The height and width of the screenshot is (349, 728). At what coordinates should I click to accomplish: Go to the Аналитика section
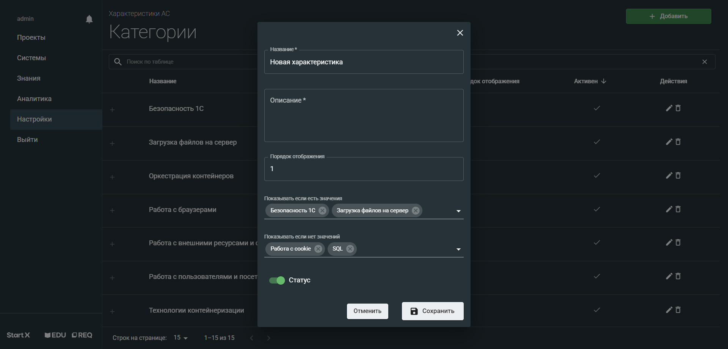tap(34, 99)
